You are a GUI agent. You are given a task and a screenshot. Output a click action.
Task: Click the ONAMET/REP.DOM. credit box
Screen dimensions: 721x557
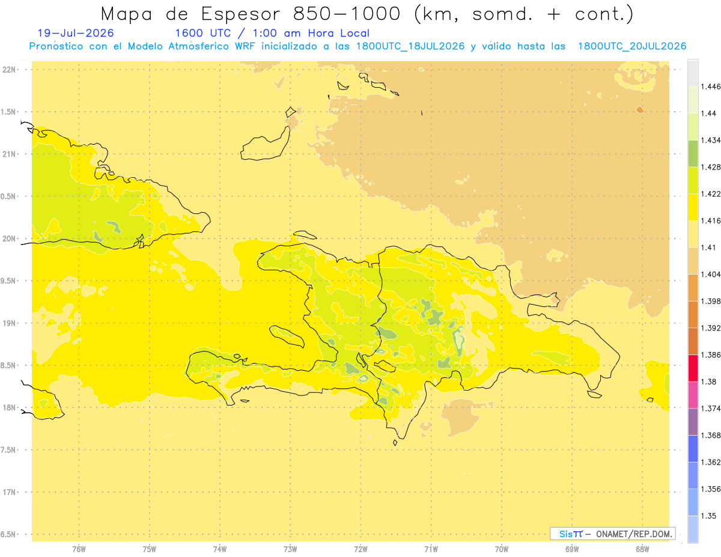[x=612, y=534]
